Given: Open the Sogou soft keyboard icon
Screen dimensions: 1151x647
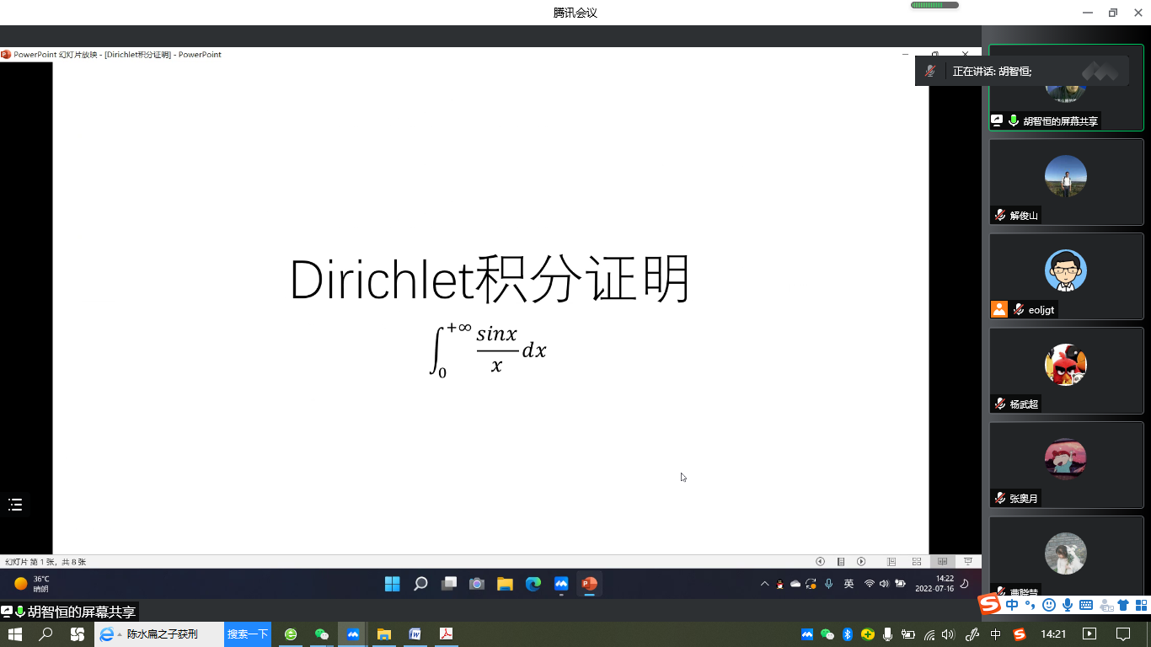Looking at the screenshot, I should point(1085,605).
